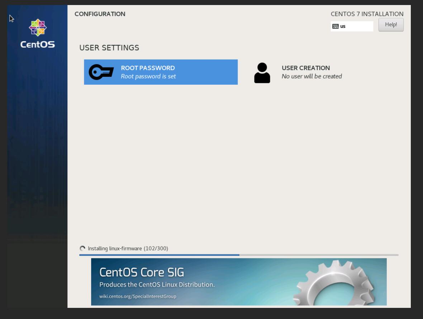Viewport: 423px width, 319px height.
Task: Click the 'us' keyboard layout field
Action: pyautogui.click(x=352, y=26)
